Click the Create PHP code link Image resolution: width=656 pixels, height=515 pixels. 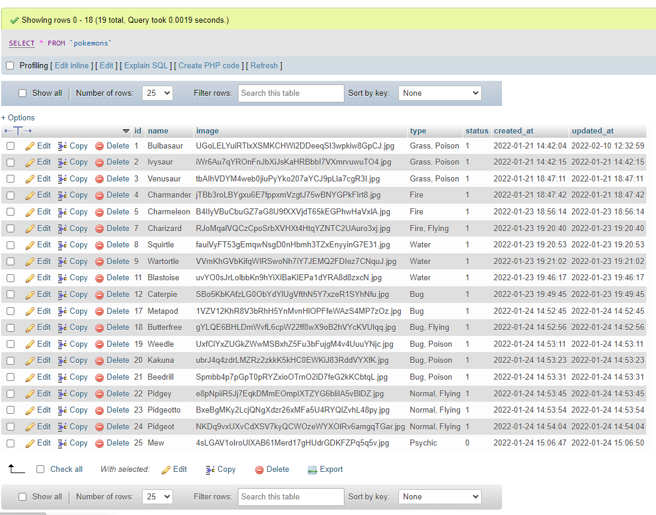209,66
